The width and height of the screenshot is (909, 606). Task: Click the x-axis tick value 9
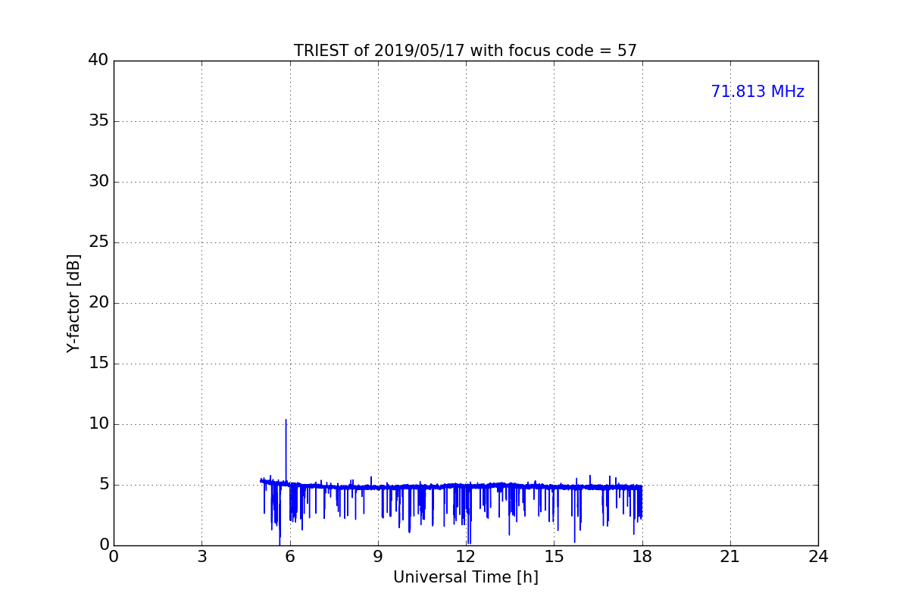[378, 557]
